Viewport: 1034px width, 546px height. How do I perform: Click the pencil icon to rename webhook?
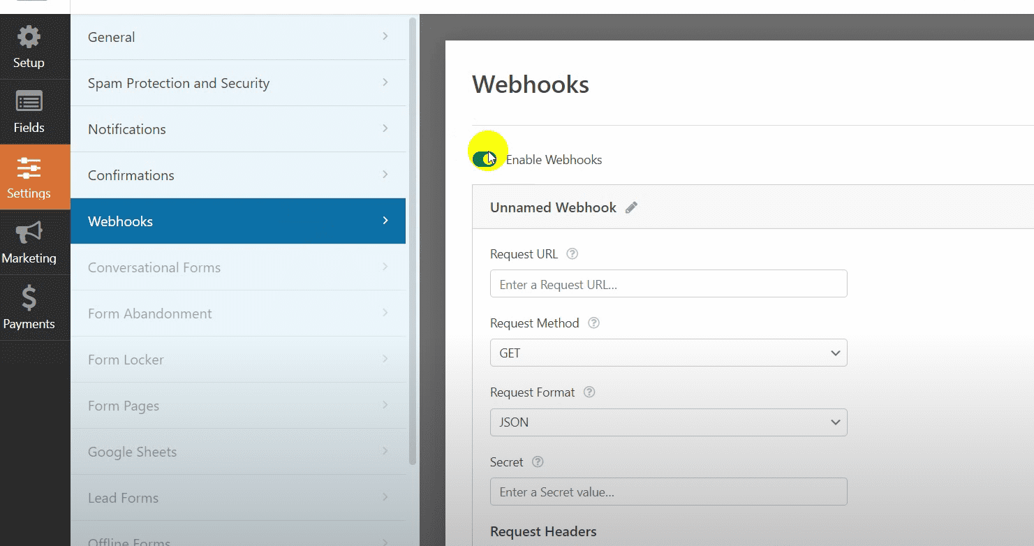point(631,207)
